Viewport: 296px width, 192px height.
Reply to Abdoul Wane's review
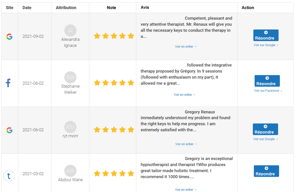pos(266,171)
